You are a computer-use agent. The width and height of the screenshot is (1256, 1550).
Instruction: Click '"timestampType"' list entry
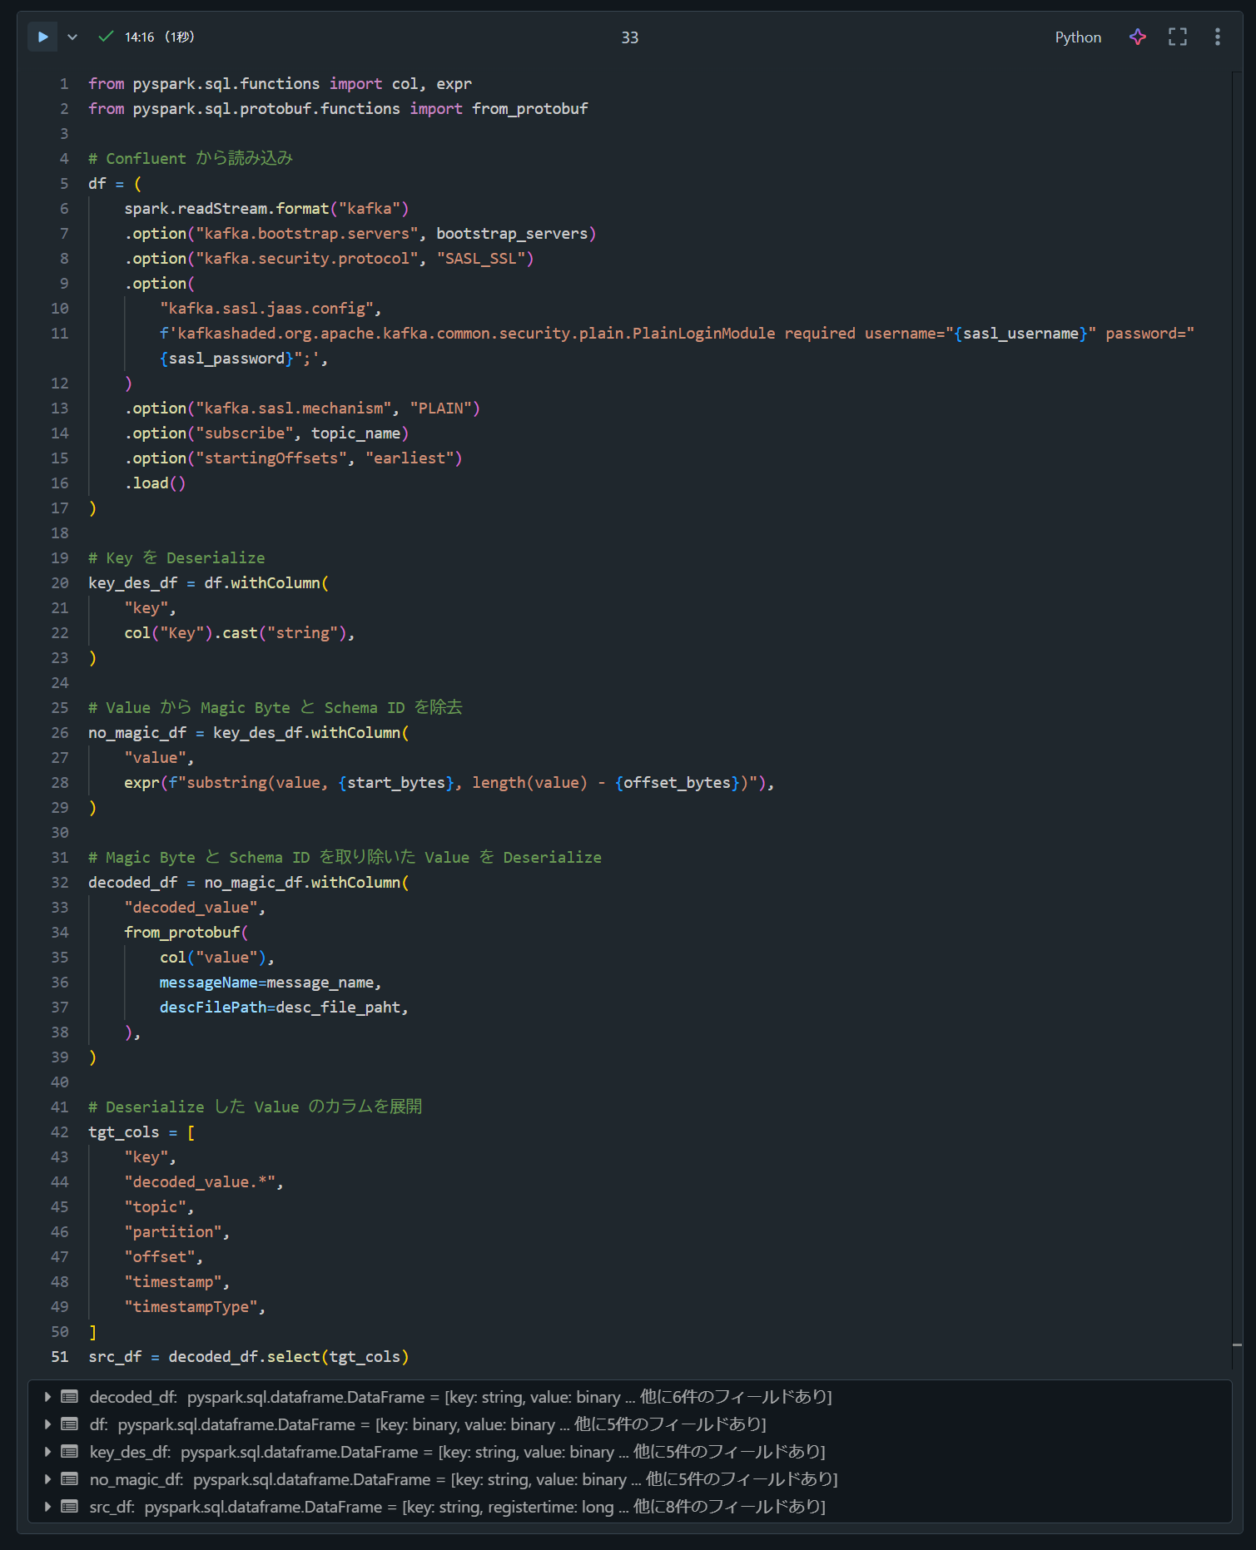point(191,1306)
